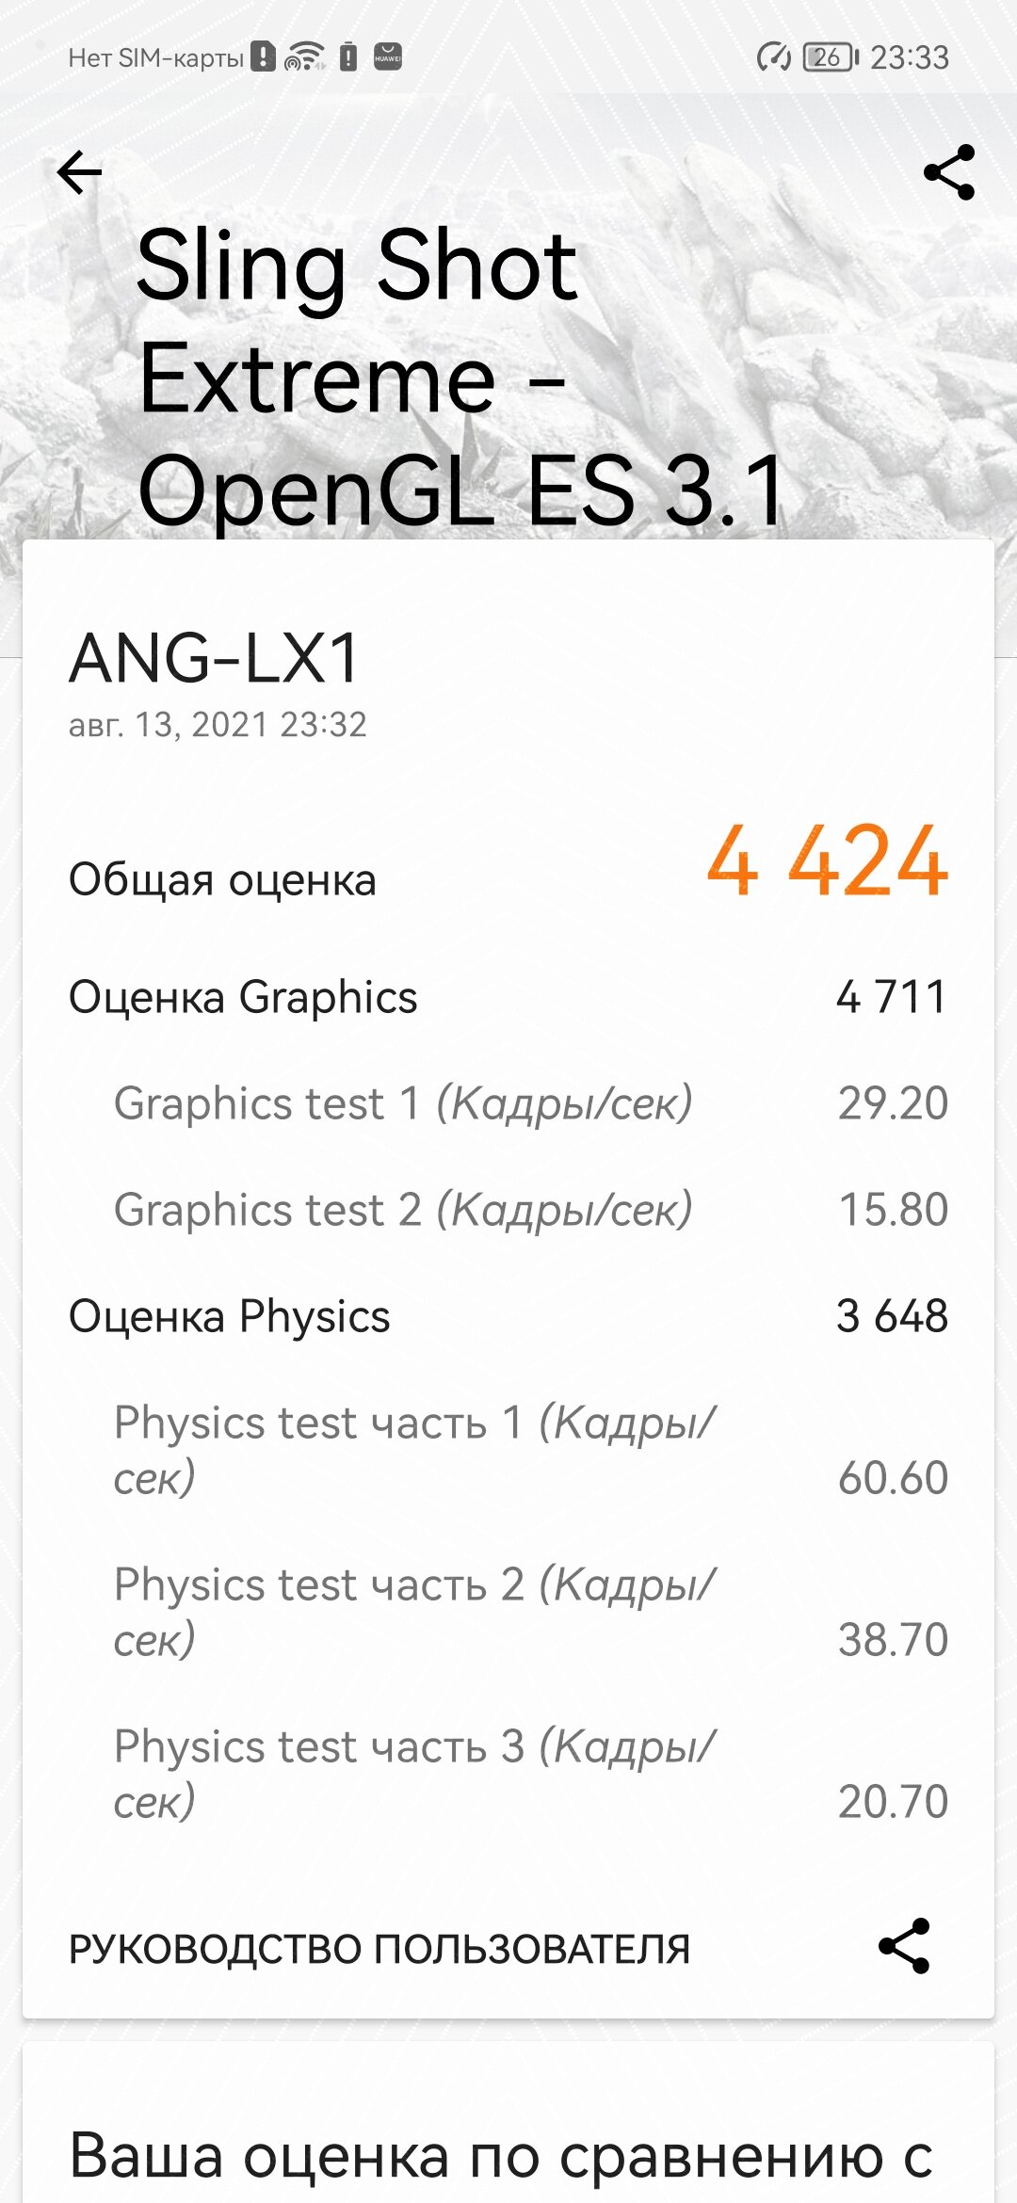The height and width of the screenshot is (2203, 1017).
Task: Tap the ANG-LX1 device name
Action: (x=215, y=657)
